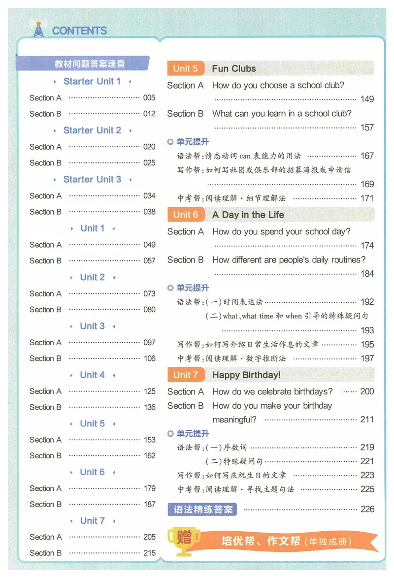Click page number 215
Viewport: 394px width, 578px height.
(149, 553)
